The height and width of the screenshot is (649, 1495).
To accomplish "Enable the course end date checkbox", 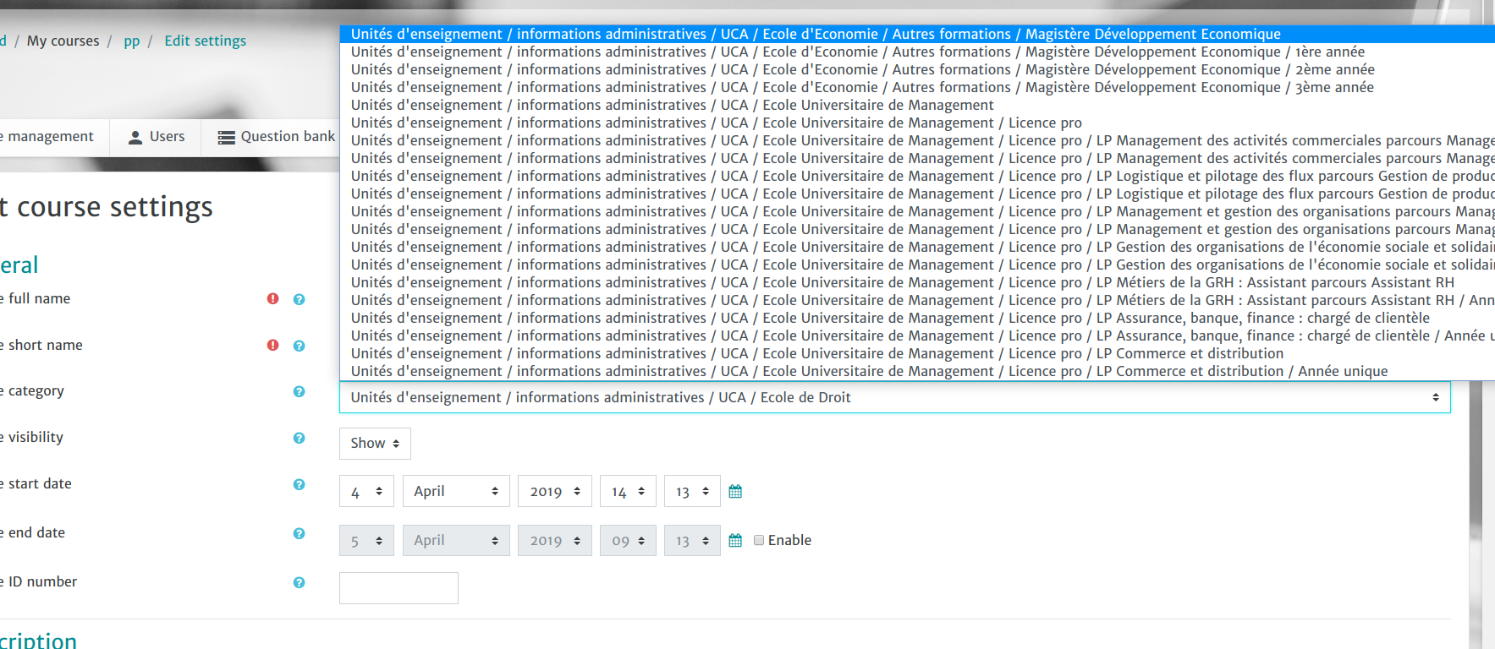I will click(x=759, y=540).
